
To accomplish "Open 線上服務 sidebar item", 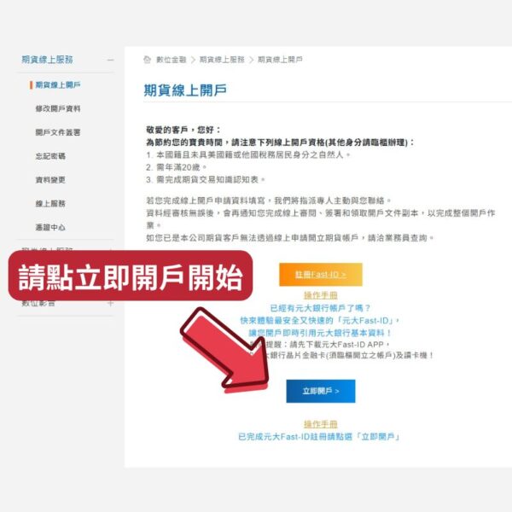I will point(50,204).
